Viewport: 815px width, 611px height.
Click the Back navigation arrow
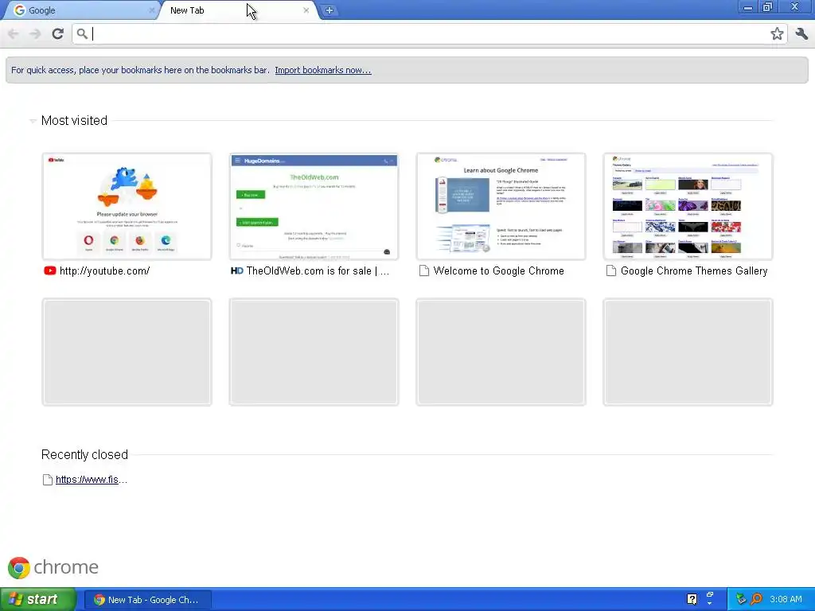click(13, 33)
